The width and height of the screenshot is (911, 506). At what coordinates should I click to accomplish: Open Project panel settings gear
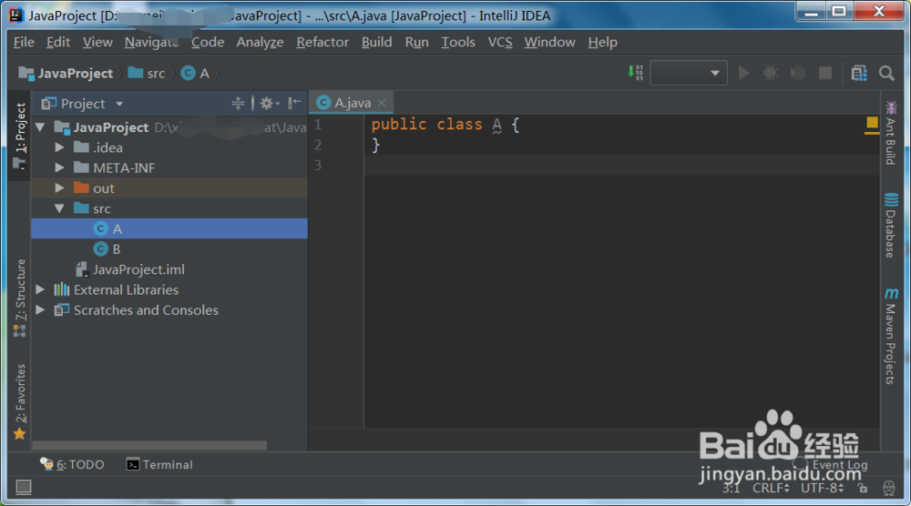[x=269, y=104]
